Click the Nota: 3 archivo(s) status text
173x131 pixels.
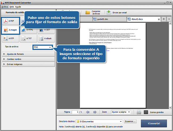[91, 126]
